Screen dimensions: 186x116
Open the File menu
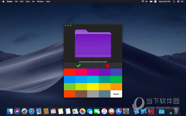pyautogui.click(x=16, y=2)
